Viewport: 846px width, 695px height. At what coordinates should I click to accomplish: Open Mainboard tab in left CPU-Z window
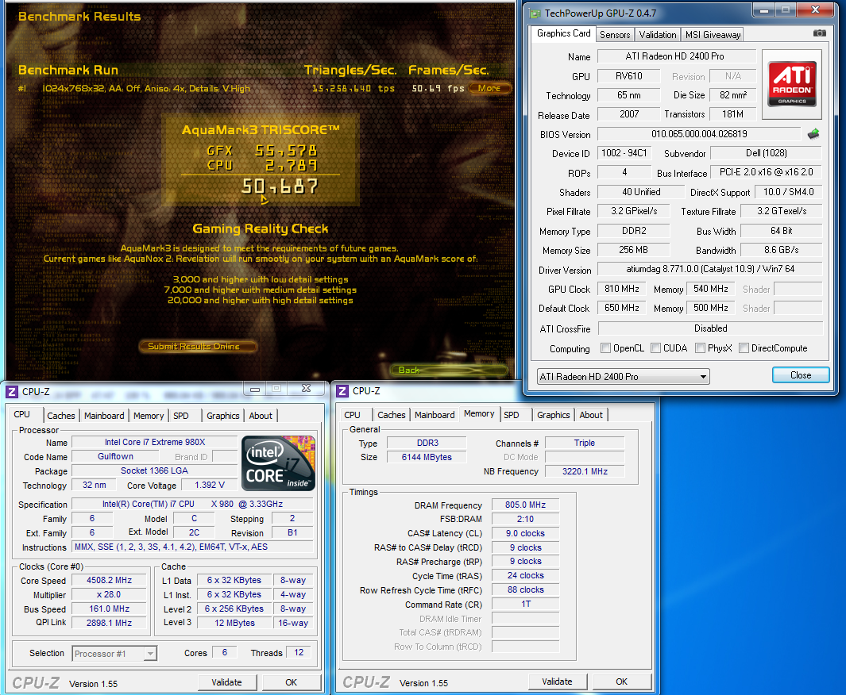click(x=104, y=416)
